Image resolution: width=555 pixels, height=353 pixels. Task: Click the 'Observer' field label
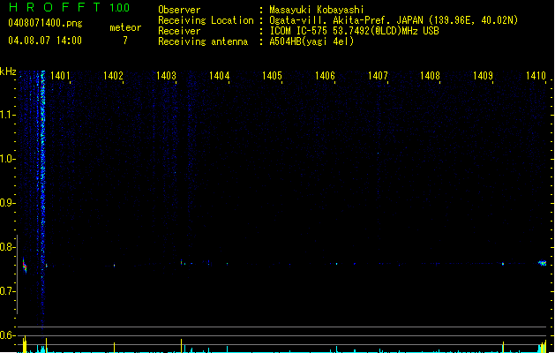[x=179, y=10]
